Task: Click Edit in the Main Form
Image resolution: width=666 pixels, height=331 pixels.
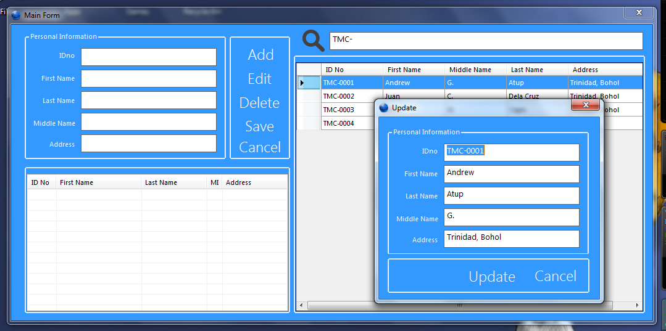Action: (x=259, y=78)
